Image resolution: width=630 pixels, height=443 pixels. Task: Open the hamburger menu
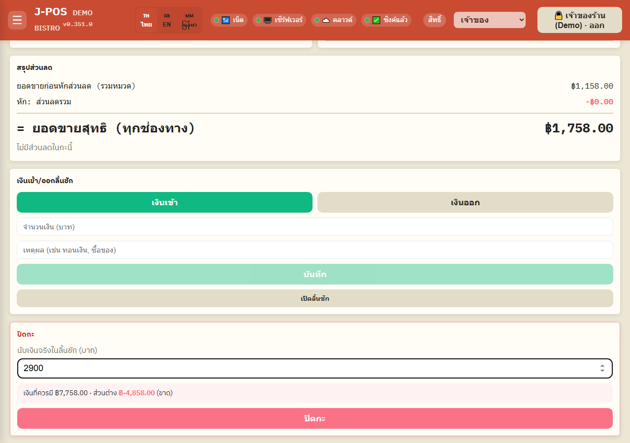pyautogui.click(x=17, y=20)
